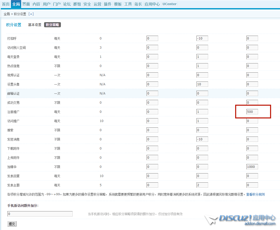Switch to the 基本设置 tab
Image resolution: width=280 pixels, height=230 pixels.
(35, 25)
